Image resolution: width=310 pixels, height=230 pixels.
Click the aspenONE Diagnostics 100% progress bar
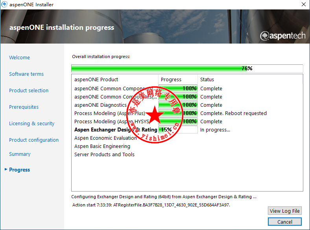(178, 105)
